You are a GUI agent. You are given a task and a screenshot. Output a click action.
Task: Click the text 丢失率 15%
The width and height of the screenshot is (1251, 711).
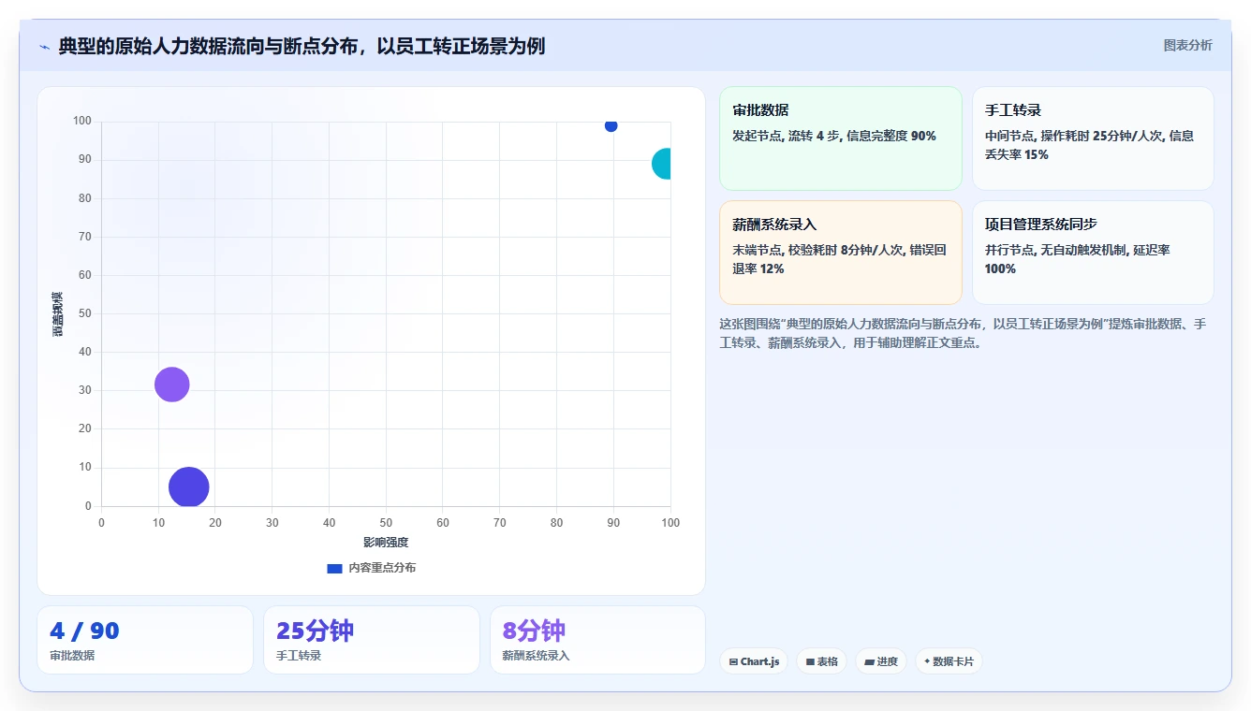point(1017,154)
